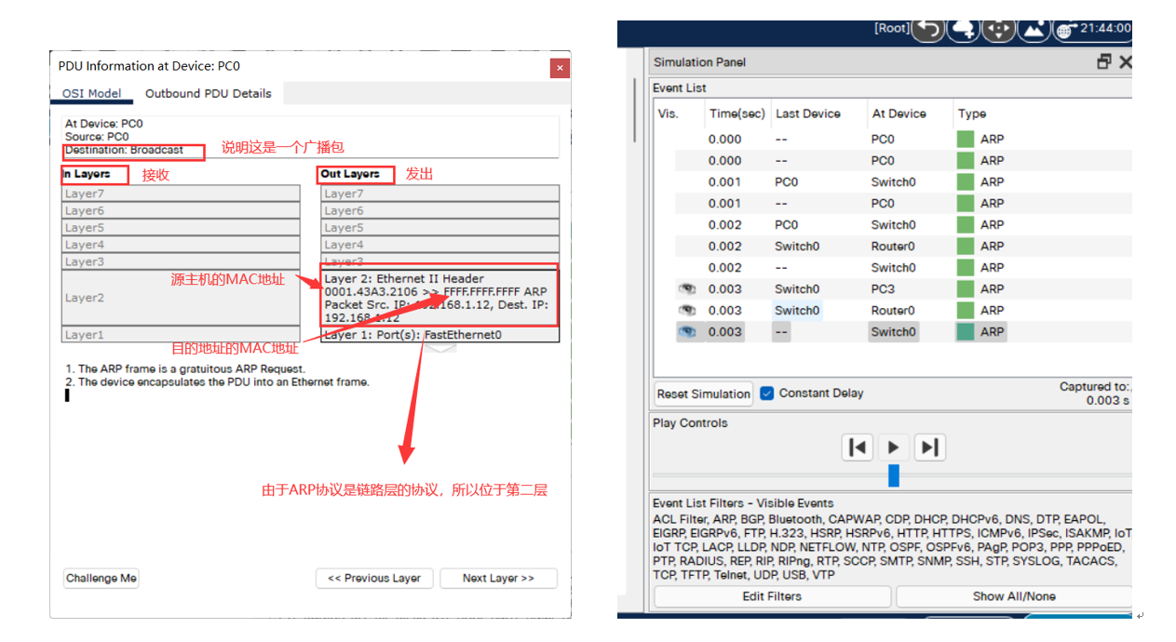This screenshot has height=642, width=1176.
Task: Click the Set Tiled Background picture icon
Action: pos(1034,30)
